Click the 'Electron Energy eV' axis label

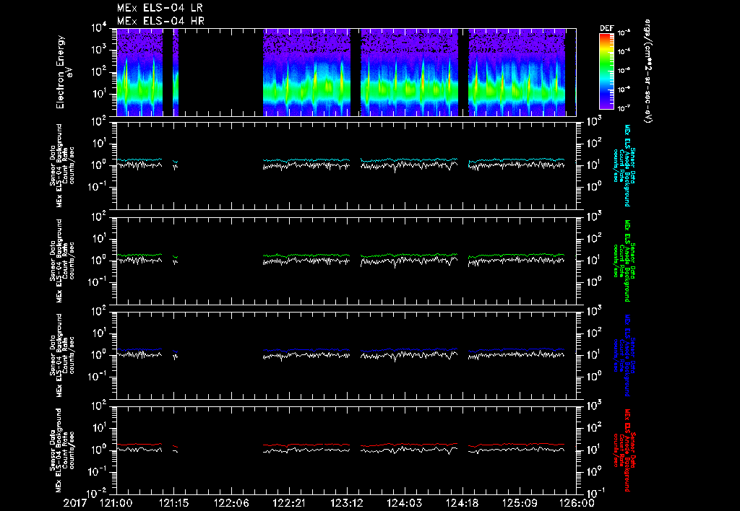click(64, 72)
